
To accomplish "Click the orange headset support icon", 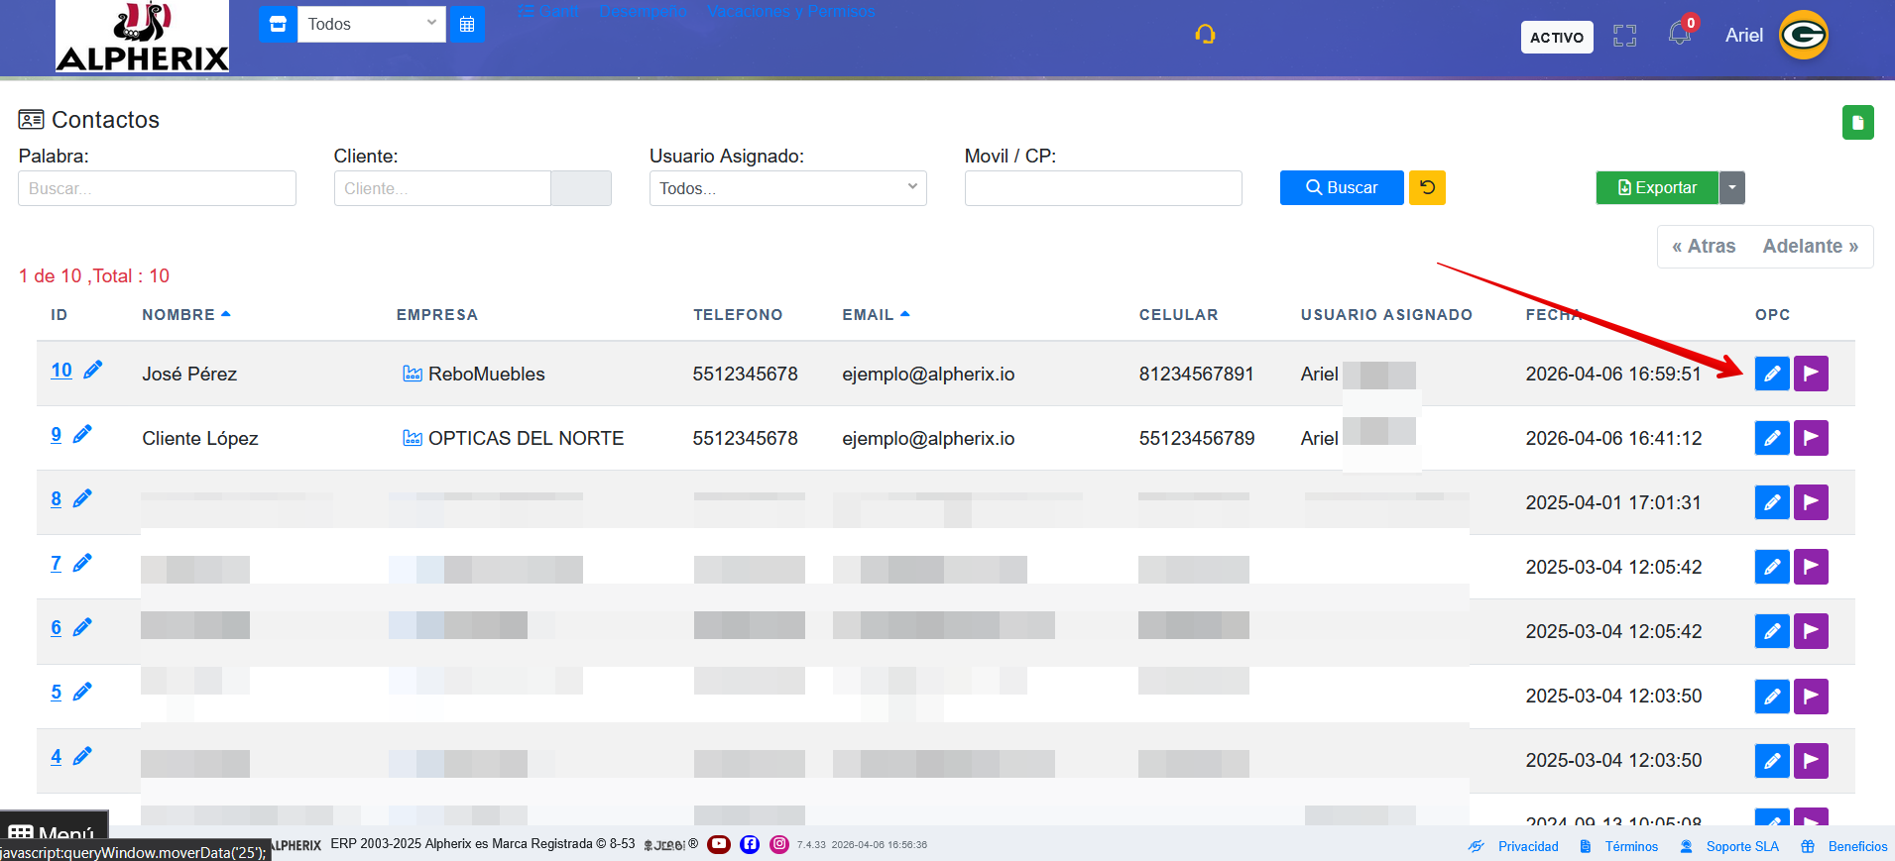I will point(1205,35).
